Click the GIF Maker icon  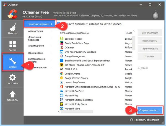pyautogui.click(x=61, y=65)
